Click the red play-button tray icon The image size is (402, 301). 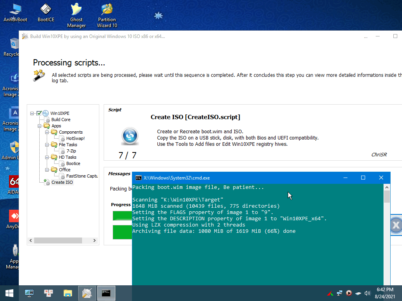tap(349, 293)
